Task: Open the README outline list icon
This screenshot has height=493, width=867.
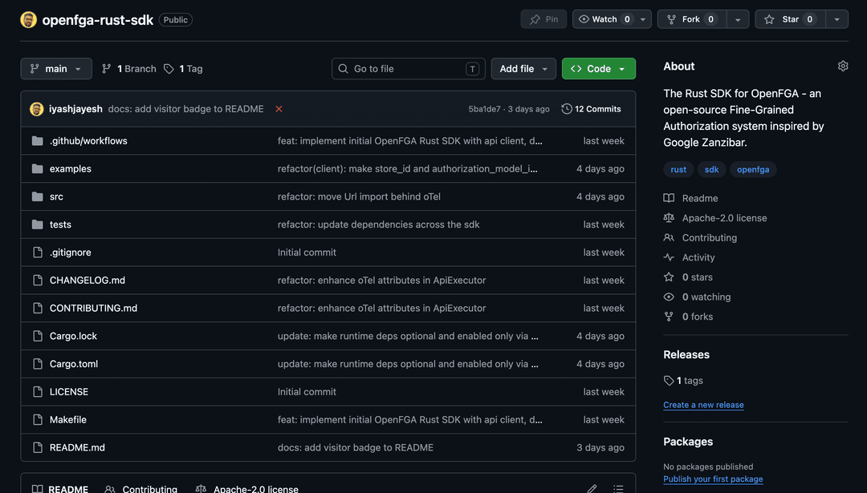Action: point(618,487)
